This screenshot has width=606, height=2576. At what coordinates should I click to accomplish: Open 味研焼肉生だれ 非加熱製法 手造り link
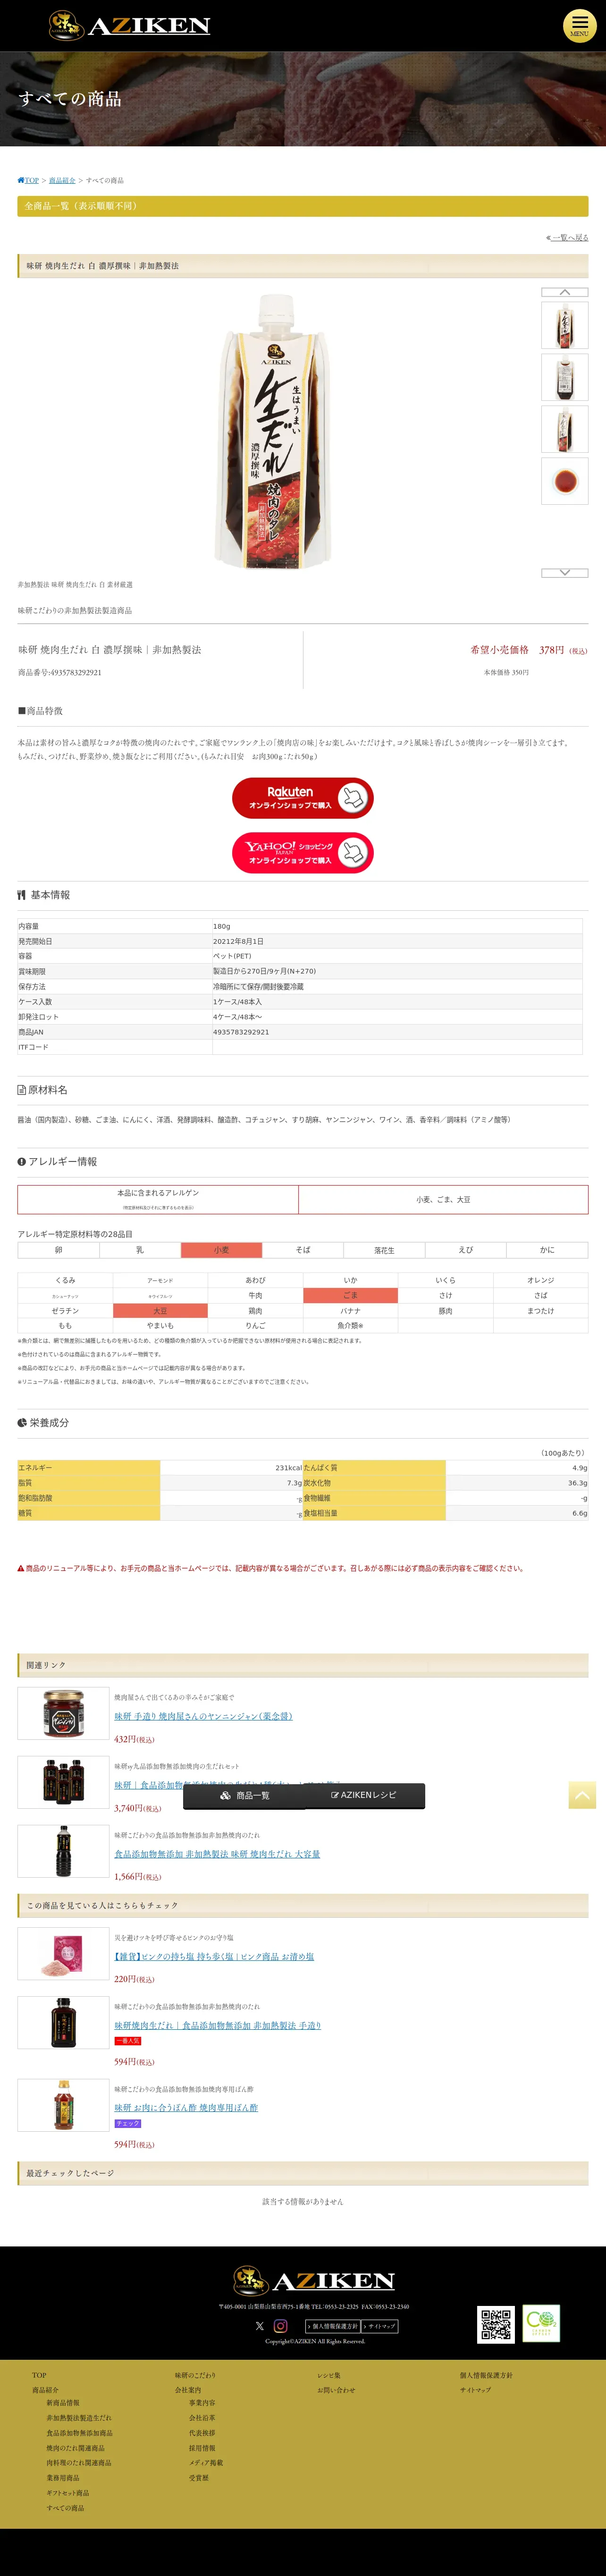click(x=217, y=2025)
